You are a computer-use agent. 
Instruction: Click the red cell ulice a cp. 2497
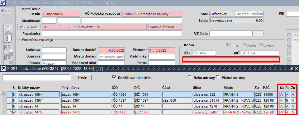(207, 112)
